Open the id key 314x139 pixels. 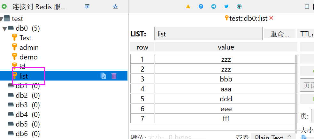22,66
